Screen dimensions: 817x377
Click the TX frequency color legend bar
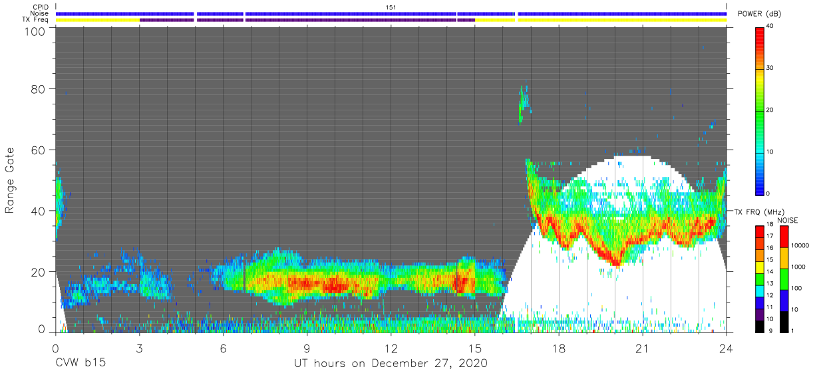click(760, 279)
